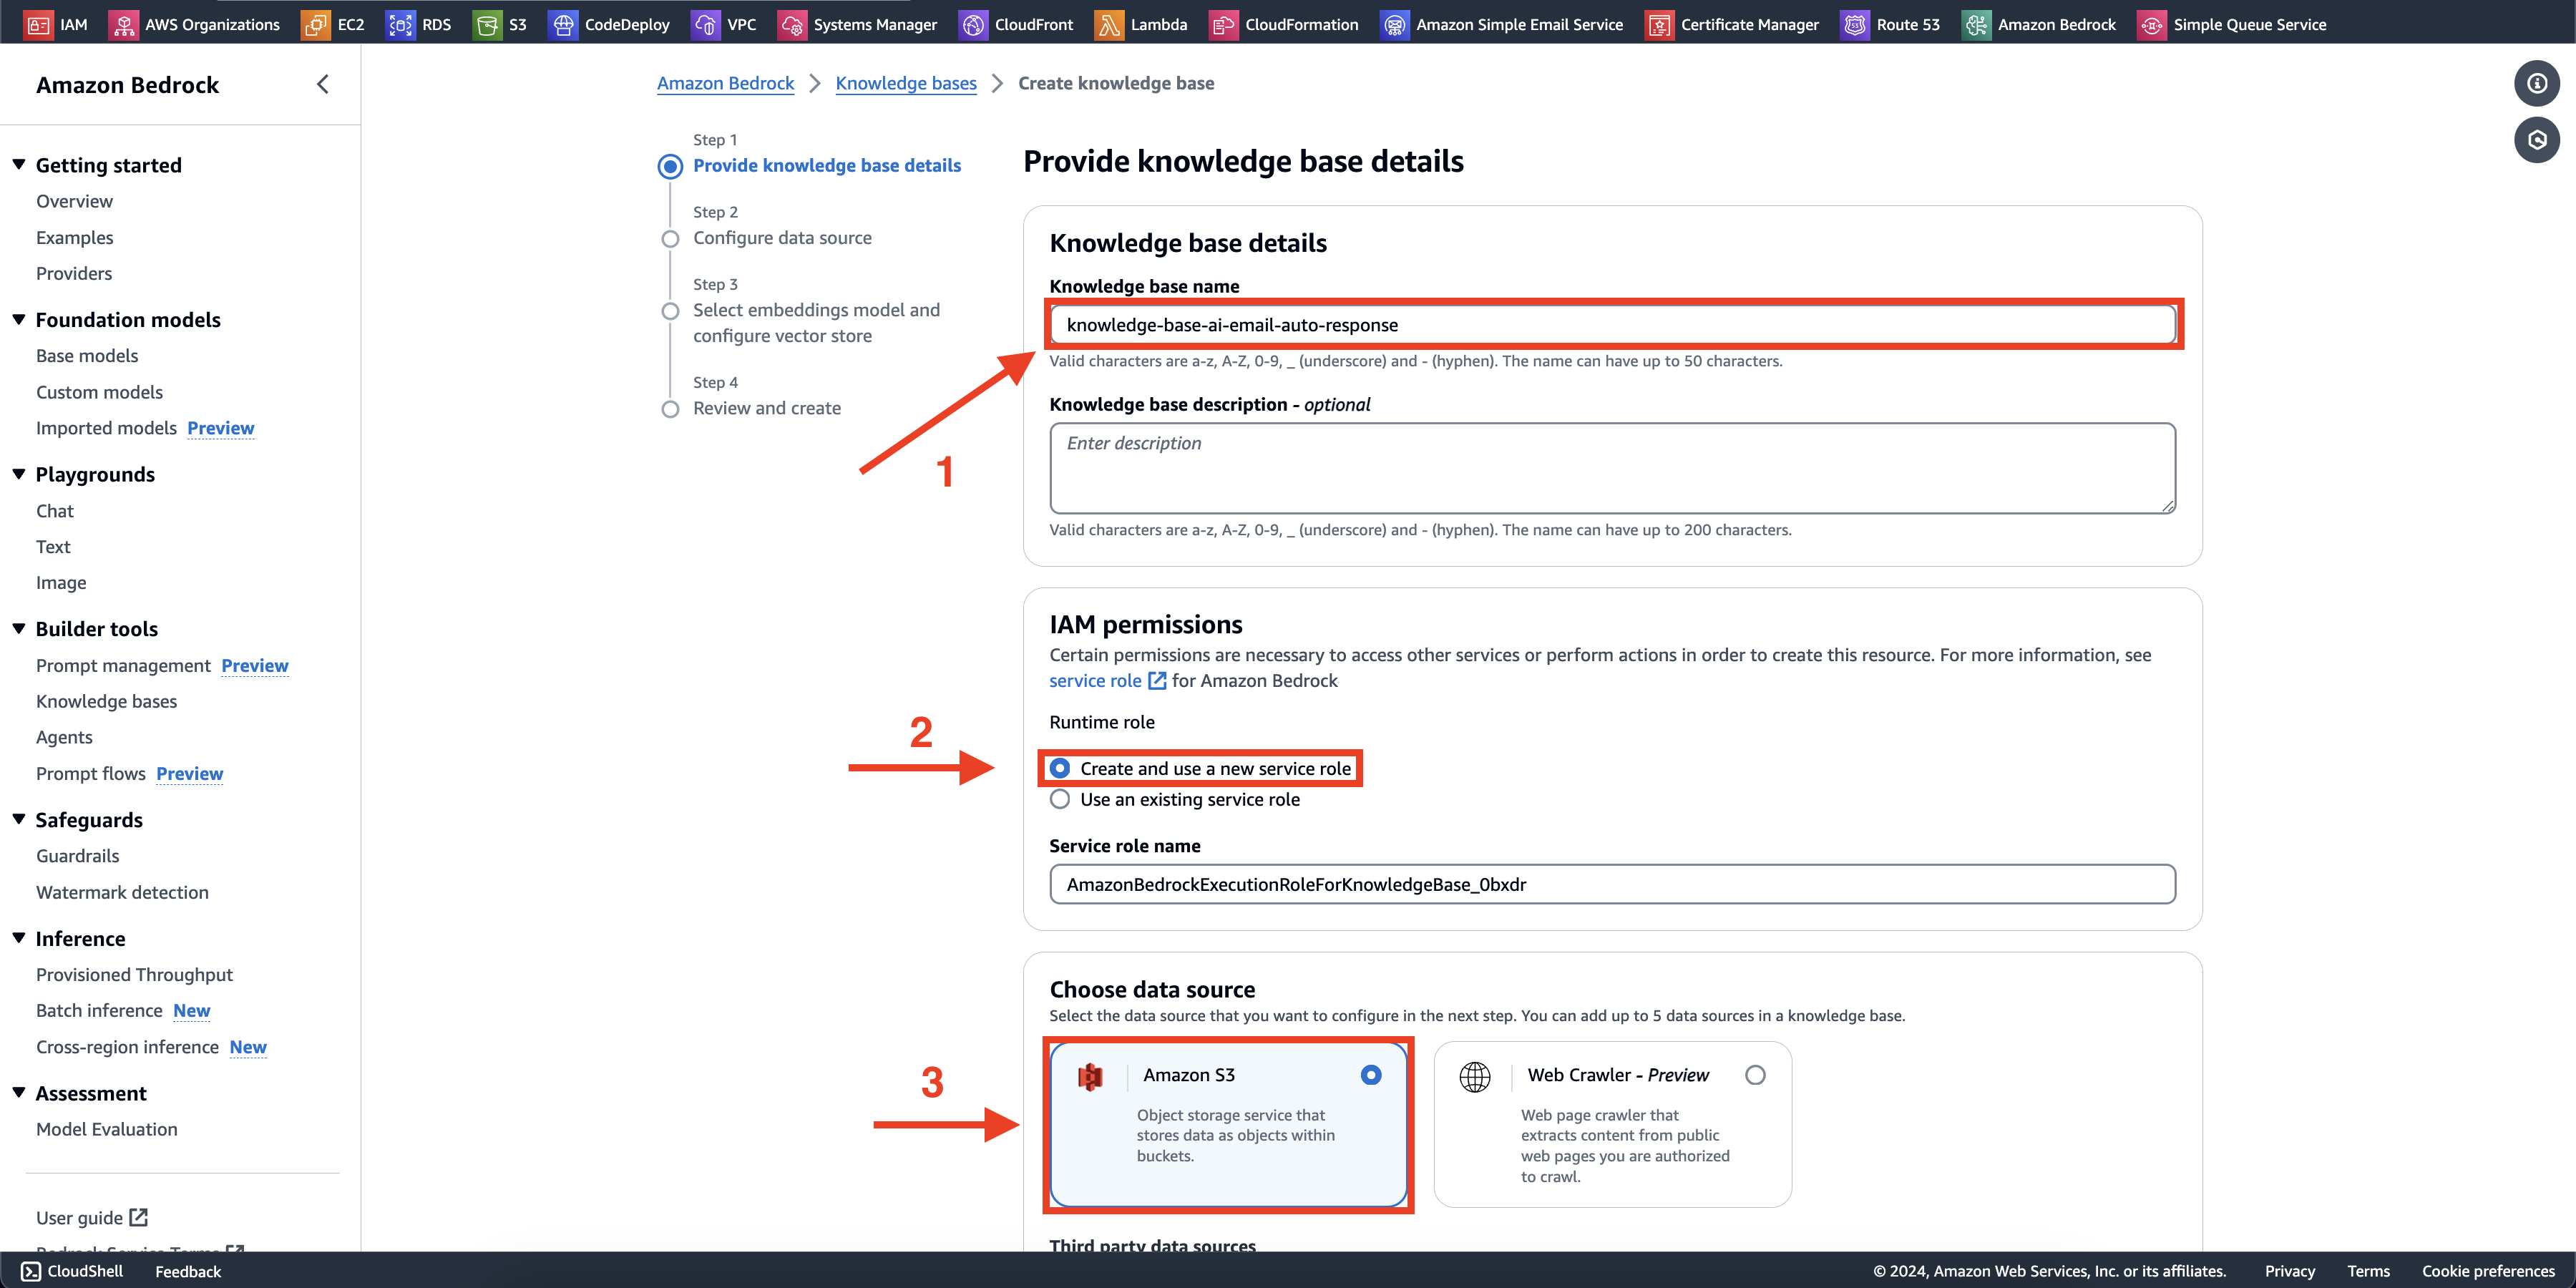
Task: Open the Systems Manager shortcut icon
Action: (791, 24)
